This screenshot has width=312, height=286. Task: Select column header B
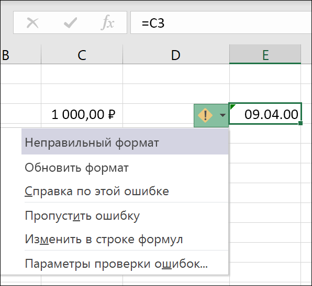click(x=20, y=55)
